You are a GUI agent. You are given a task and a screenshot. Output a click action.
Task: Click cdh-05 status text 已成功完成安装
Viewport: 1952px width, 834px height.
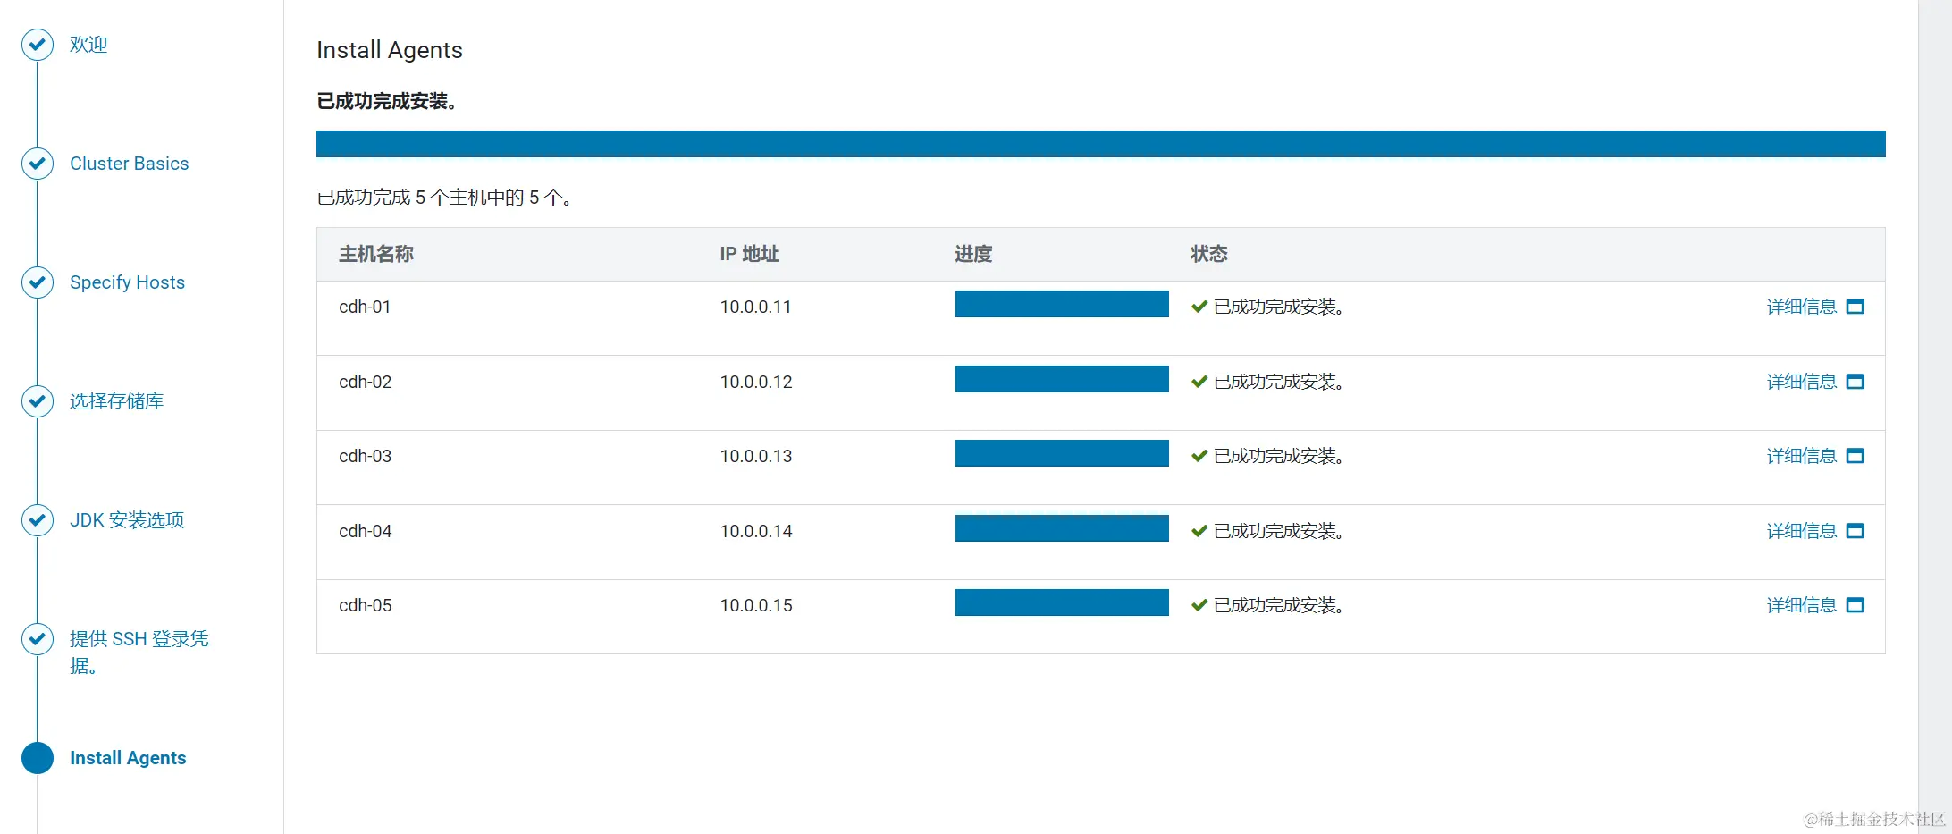(x=1279, y=605)
